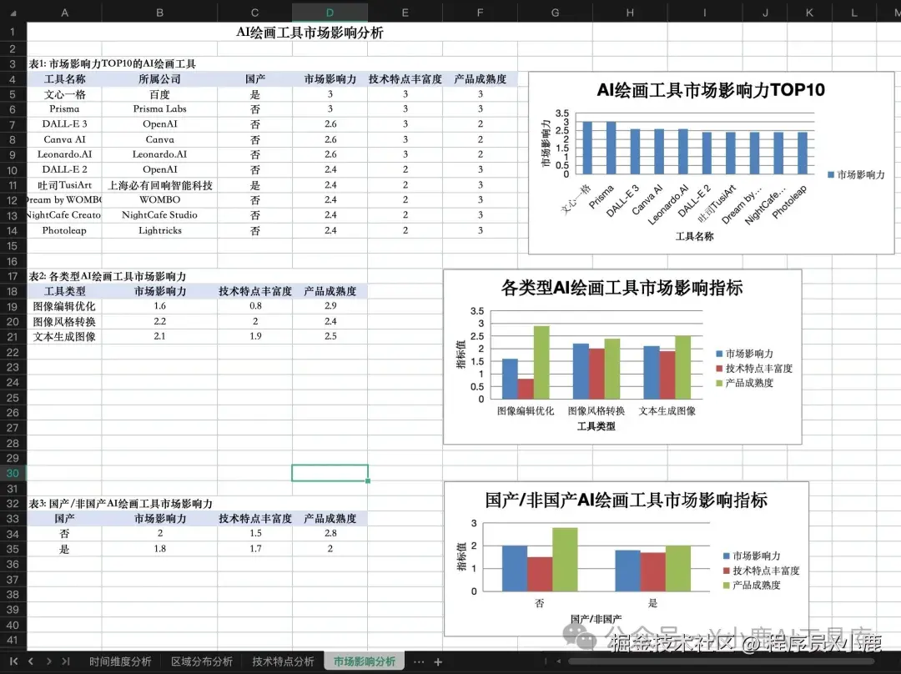The width and height of the screenshot is (901, 674).
Task: Select row 4 header
Action: [x=13, y=79]
